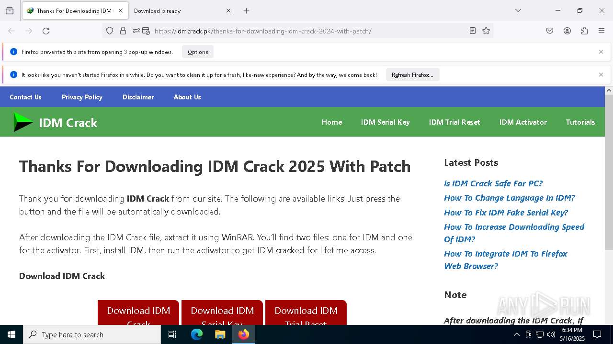Click Download IDM Crack red button

tap(138, 313)
